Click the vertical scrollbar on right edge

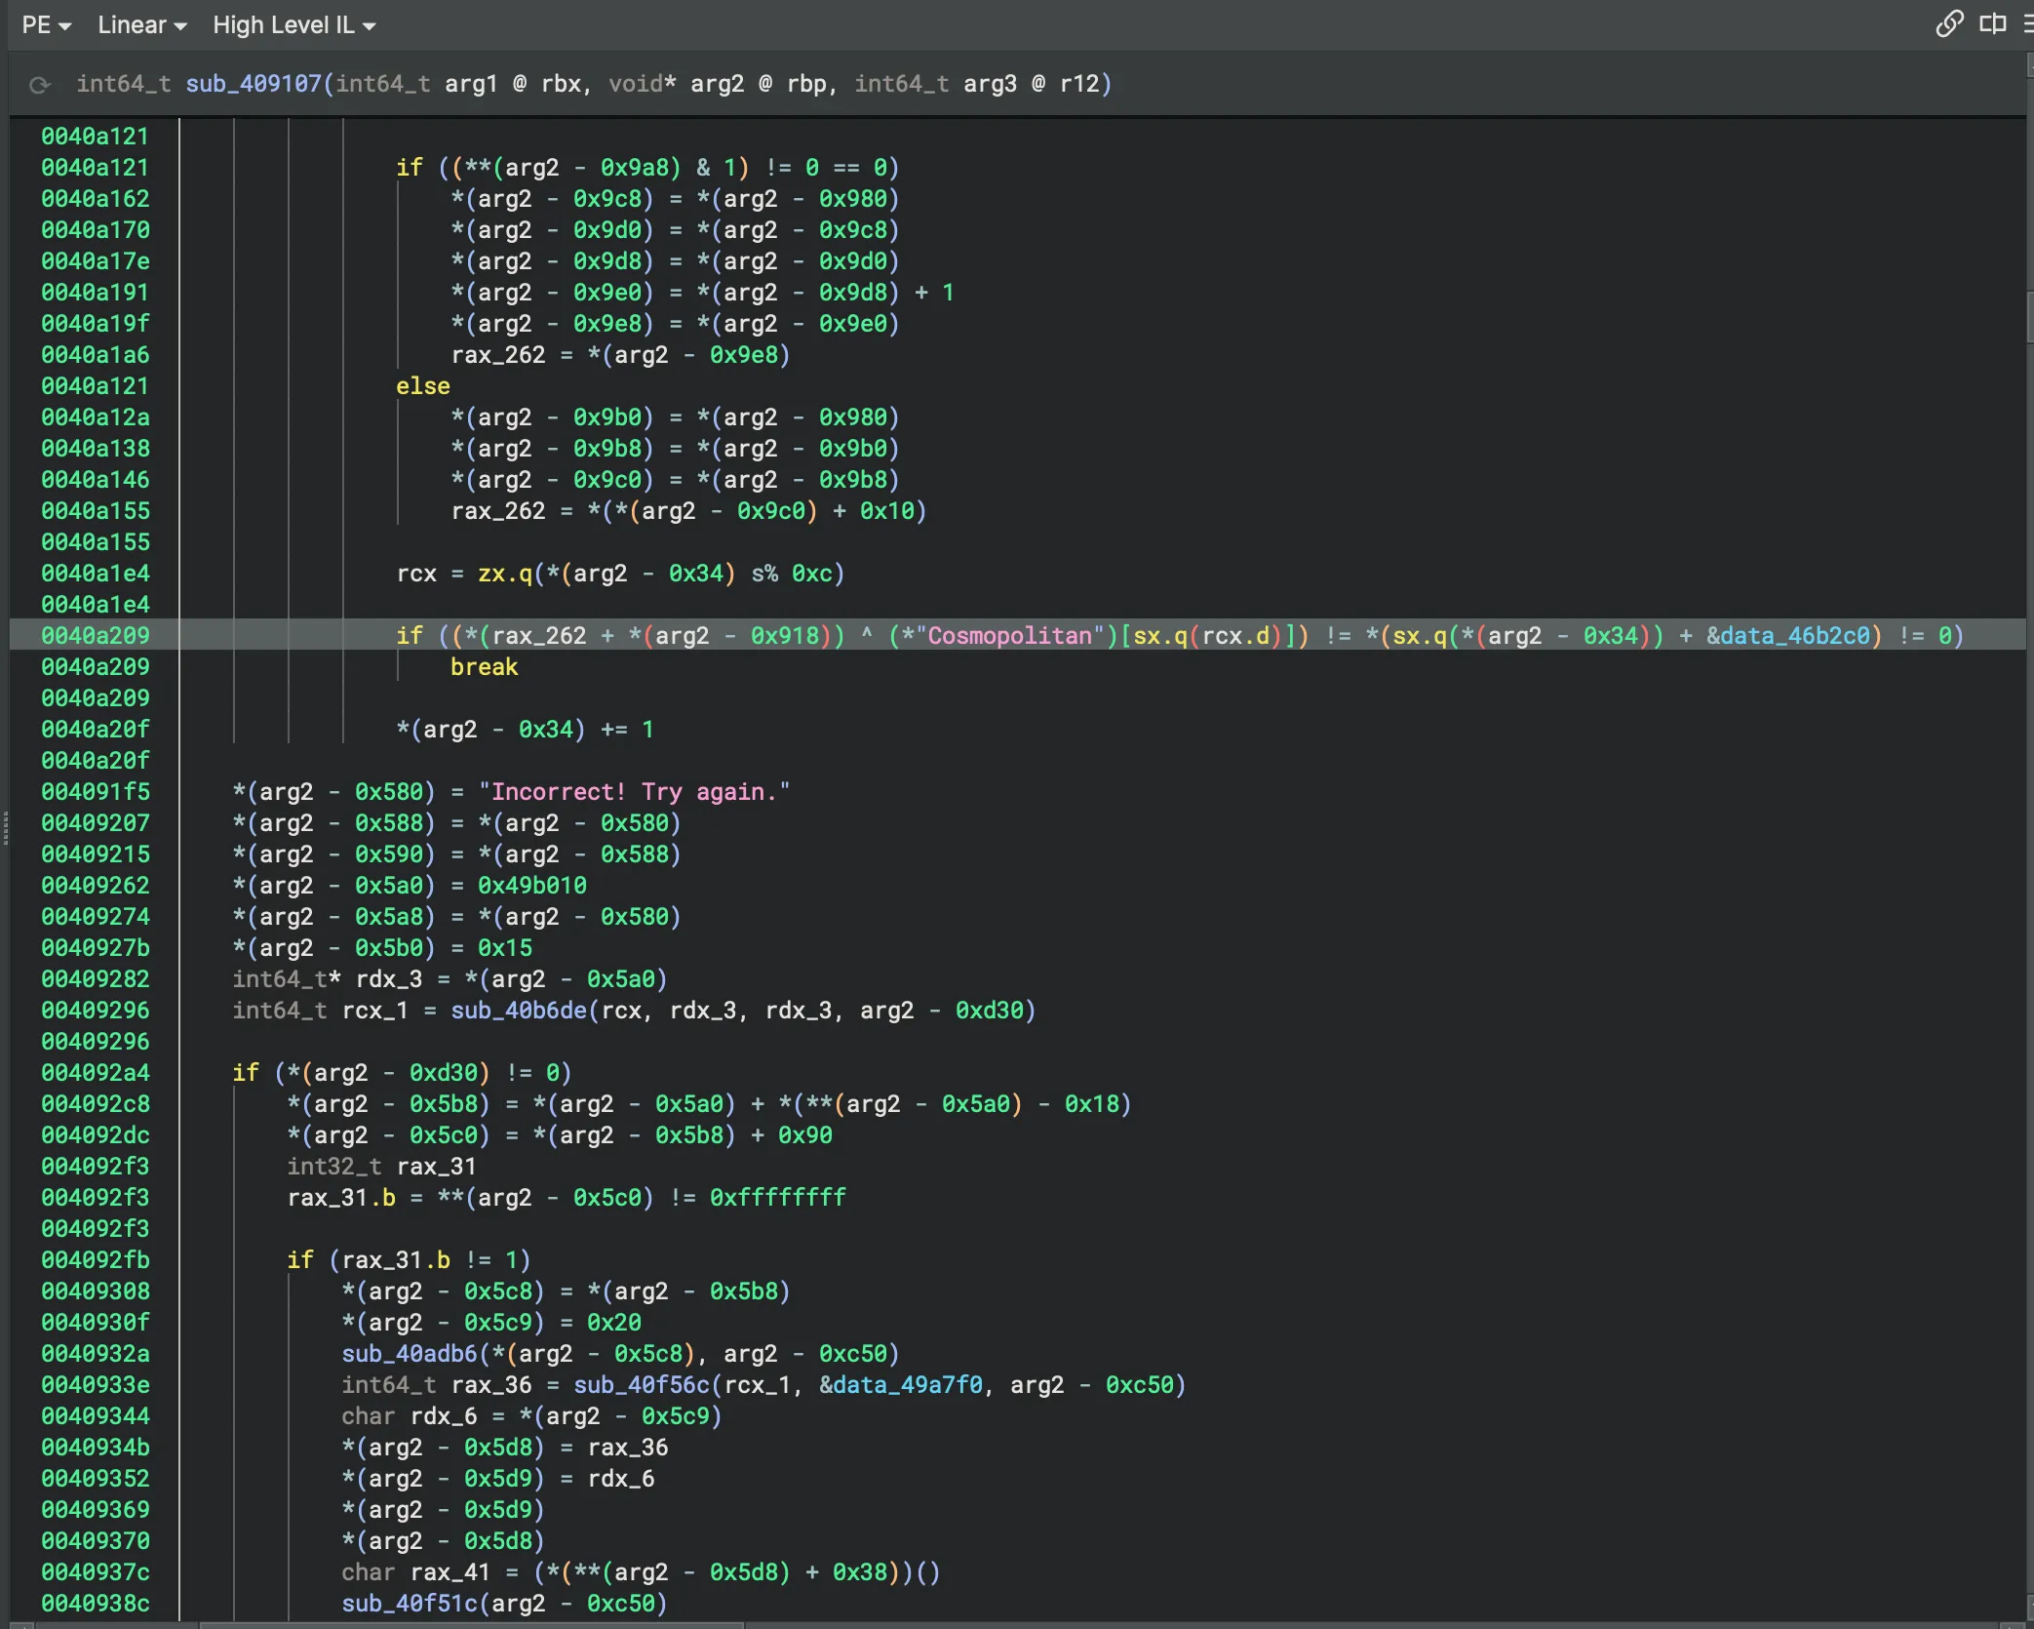(x=2029, y=317)
